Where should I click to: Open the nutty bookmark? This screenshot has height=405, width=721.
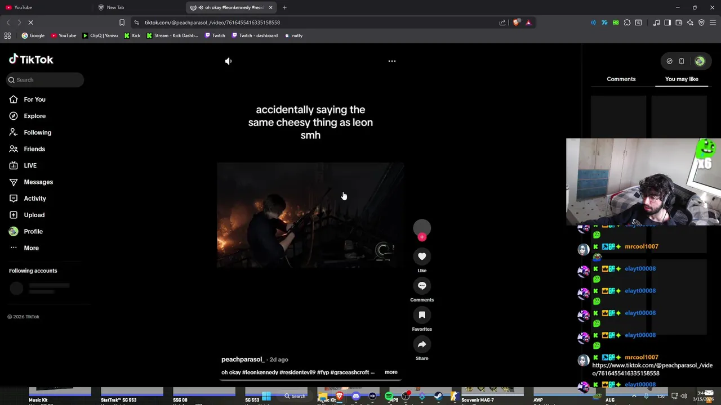(x=293, y=35)
